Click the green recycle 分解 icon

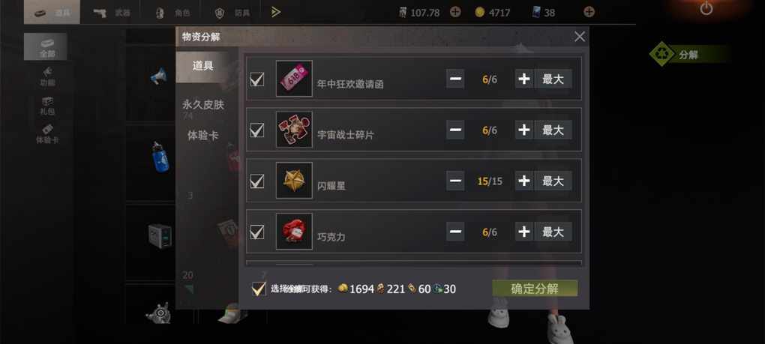click(x=661, y=54)
